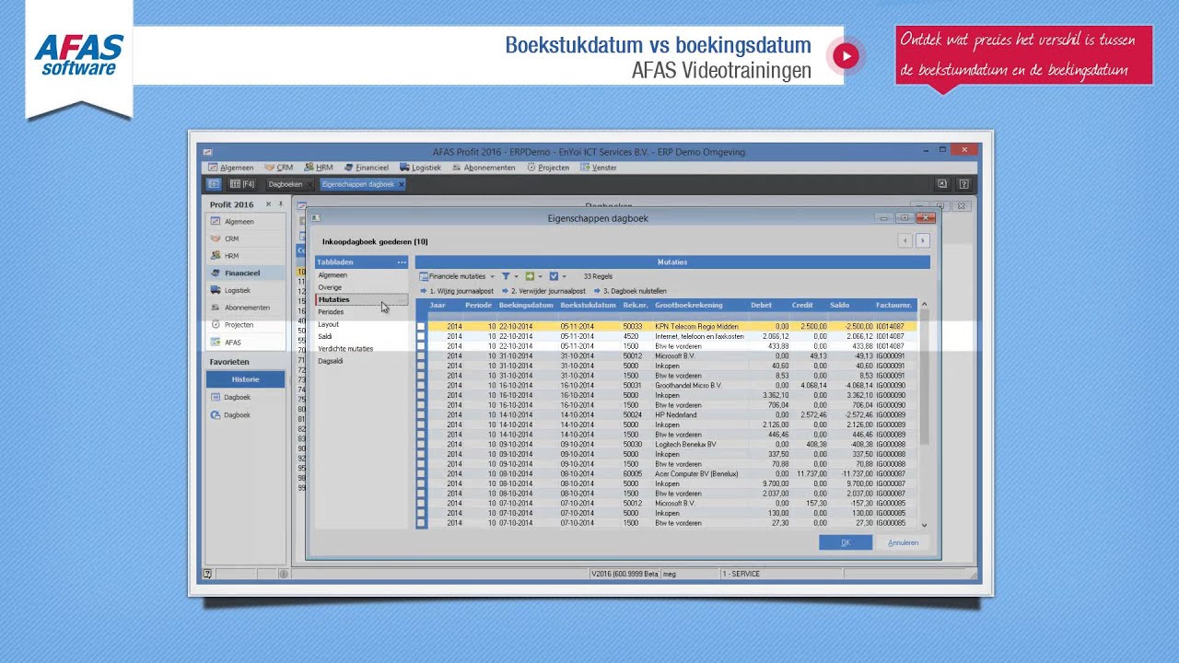Select Financieel in Profit 2016 sidebar

245,273
